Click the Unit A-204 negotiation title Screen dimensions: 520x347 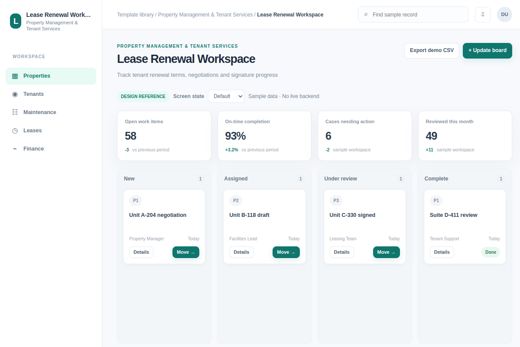158,215
